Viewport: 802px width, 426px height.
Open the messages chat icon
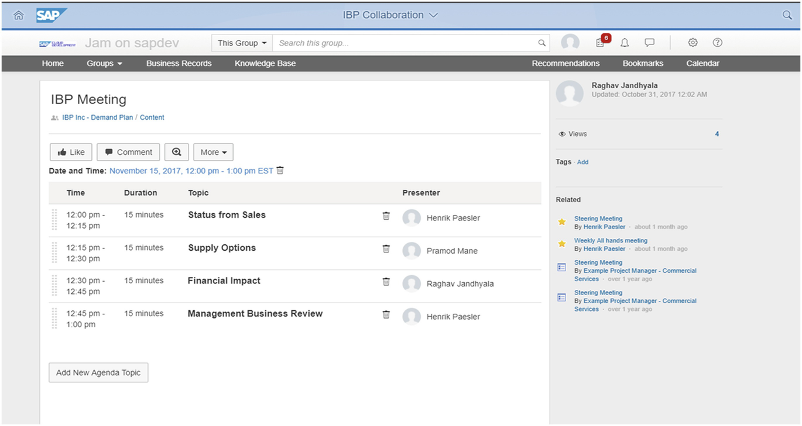click(x=650, y=42)
